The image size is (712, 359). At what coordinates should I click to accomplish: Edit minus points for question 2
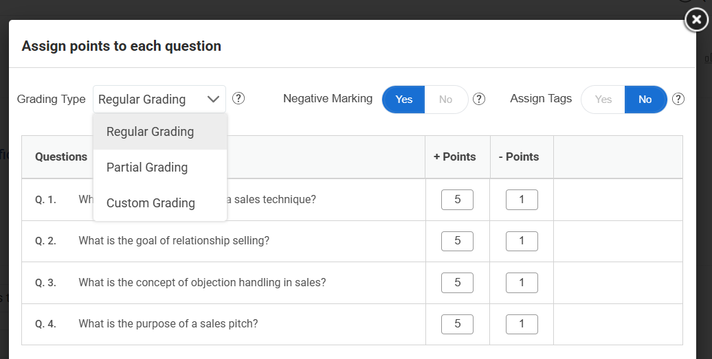[x=522, y=241]
